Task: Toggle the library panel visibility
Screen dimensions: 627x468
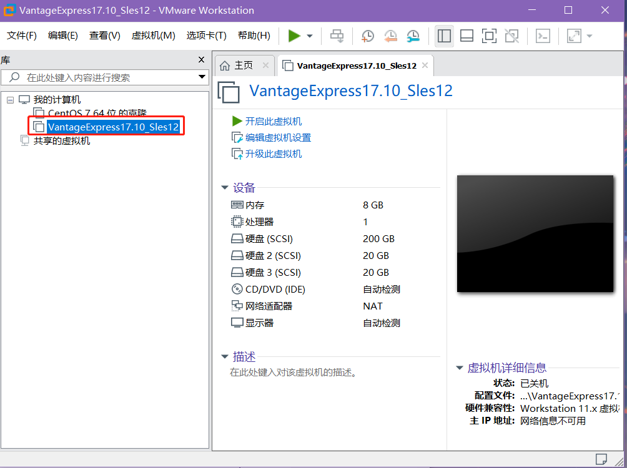Action: 444,36
